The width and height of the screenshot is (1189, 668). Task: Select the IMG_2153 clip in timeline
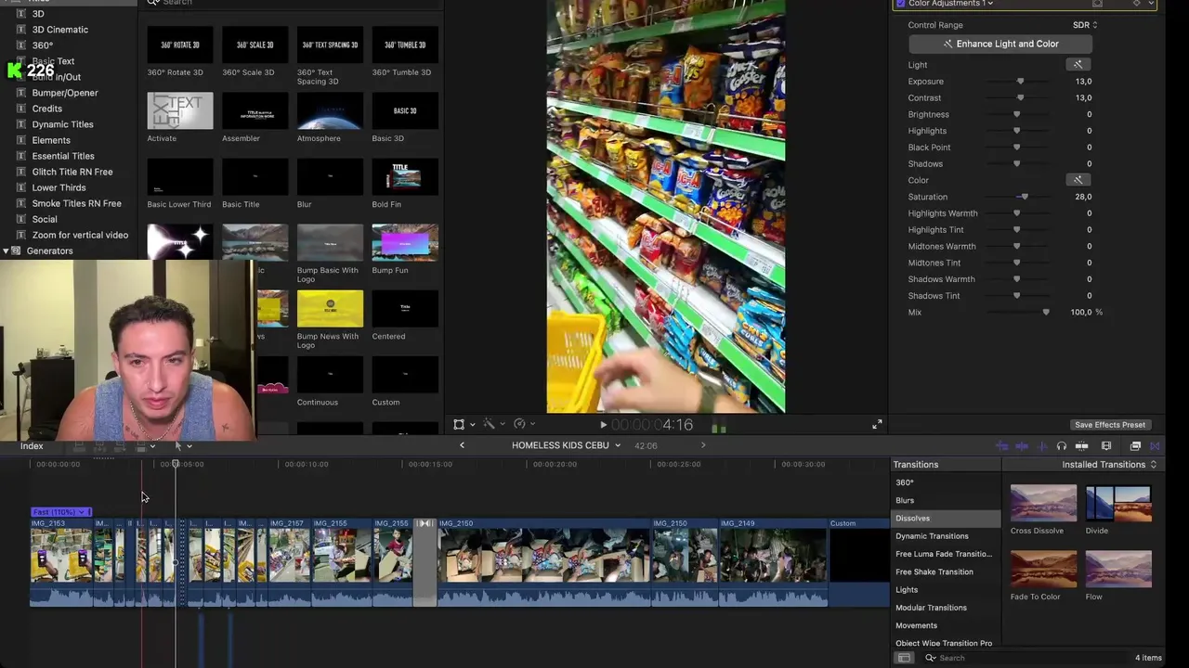[61, 562]
